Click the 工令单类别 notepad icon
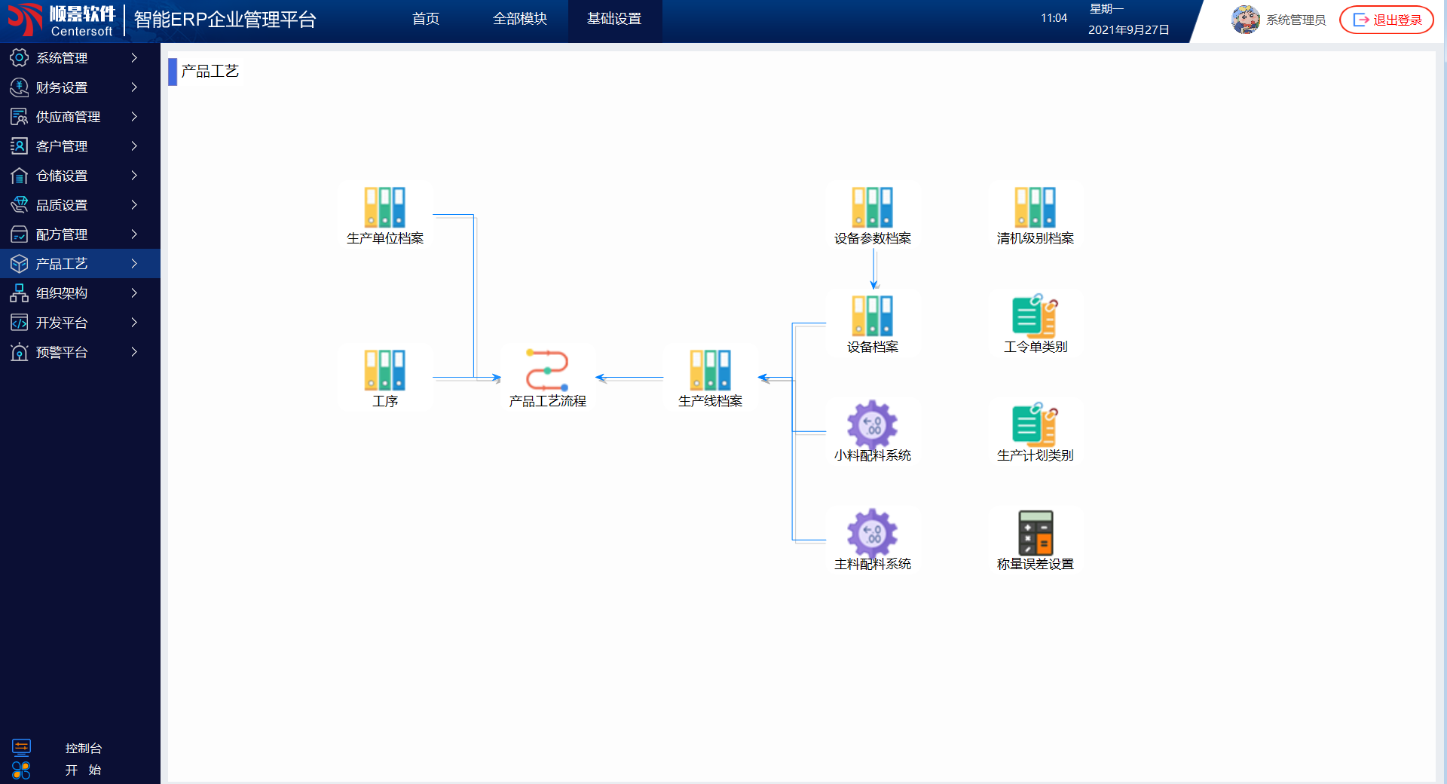This screenshot has width=1447, height=784. (x=1035, y=316)
